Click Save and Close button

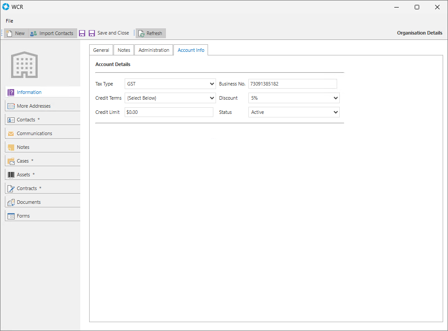click(109, 33)
